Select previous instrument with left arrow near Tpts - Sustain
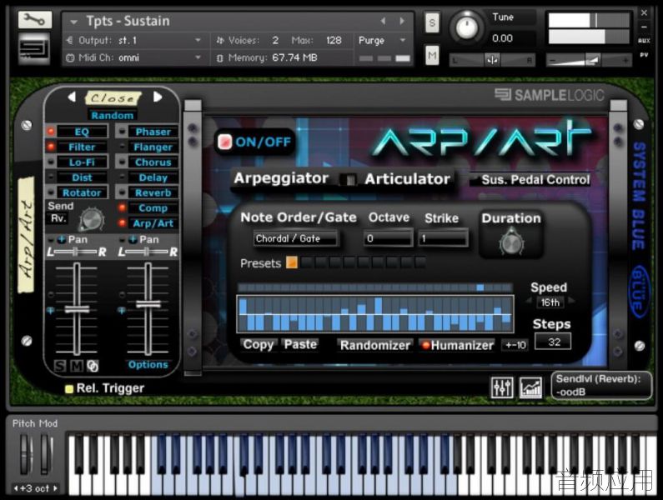The image size is (663, 500). click(x=383, y=21)
